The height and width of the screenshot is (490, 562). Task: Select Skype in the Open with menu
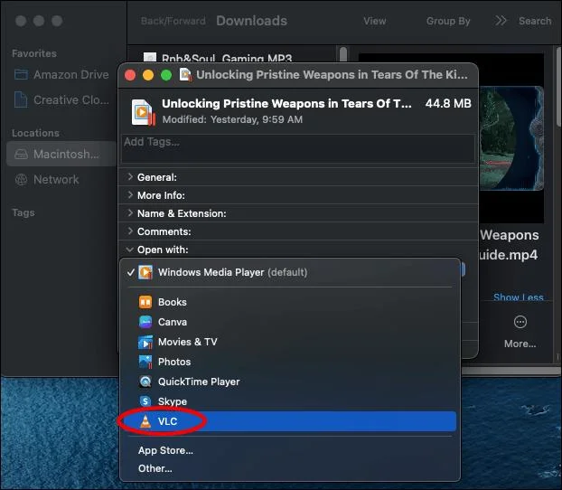[x=290, y=401]
